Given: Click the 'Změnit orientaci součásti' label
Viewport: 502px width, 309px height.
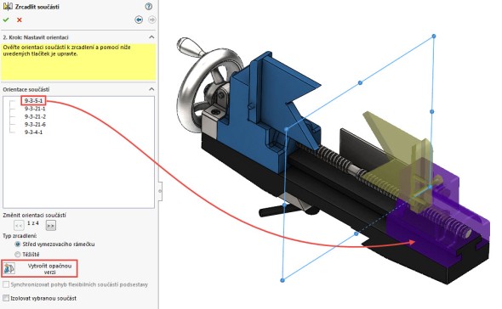Looking at the screenshot, I should 35,216.
